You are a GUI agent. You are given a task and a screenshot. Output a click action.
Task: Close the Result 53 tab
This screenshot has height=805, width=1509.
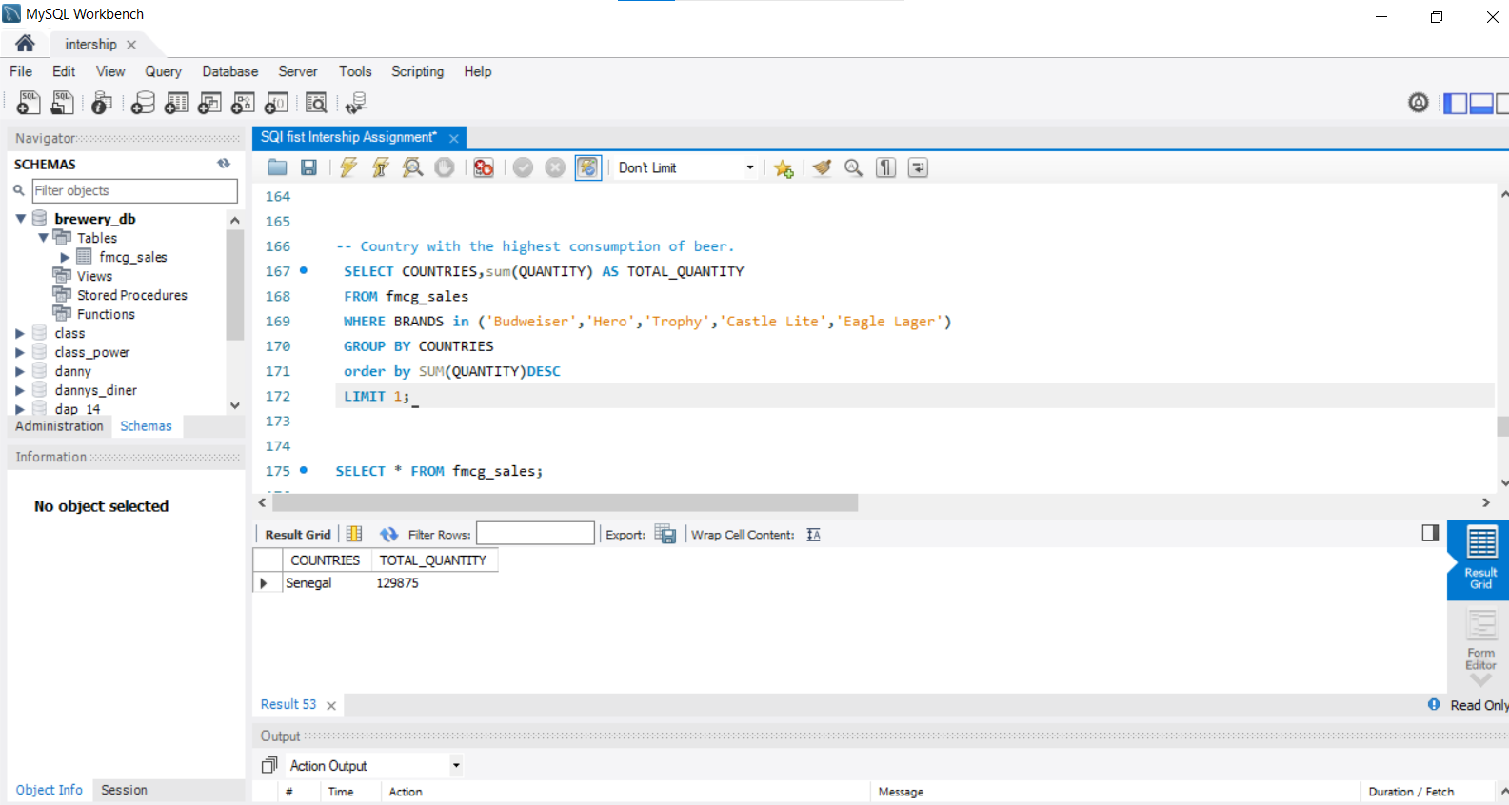coord(331,706)
